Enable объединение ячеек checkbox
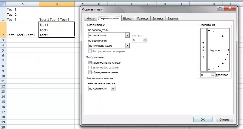 [x=90, y=72]
